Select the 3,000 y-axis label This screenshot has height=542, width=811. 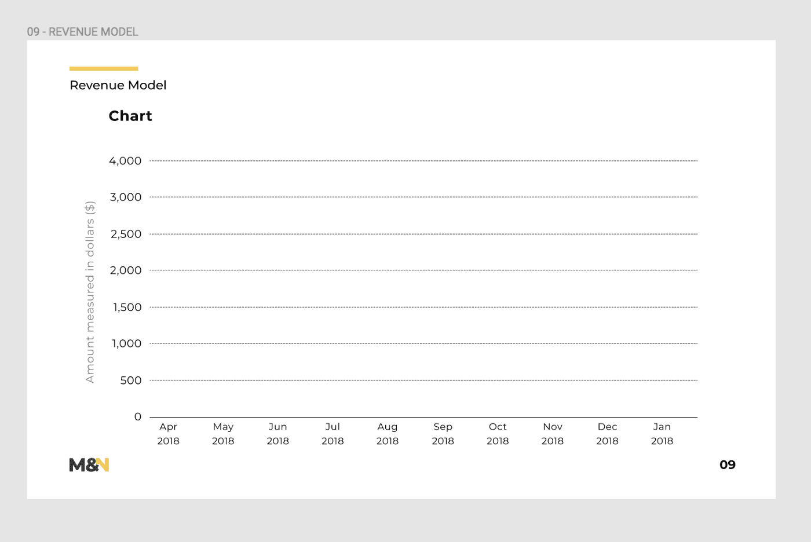point(126,197)
